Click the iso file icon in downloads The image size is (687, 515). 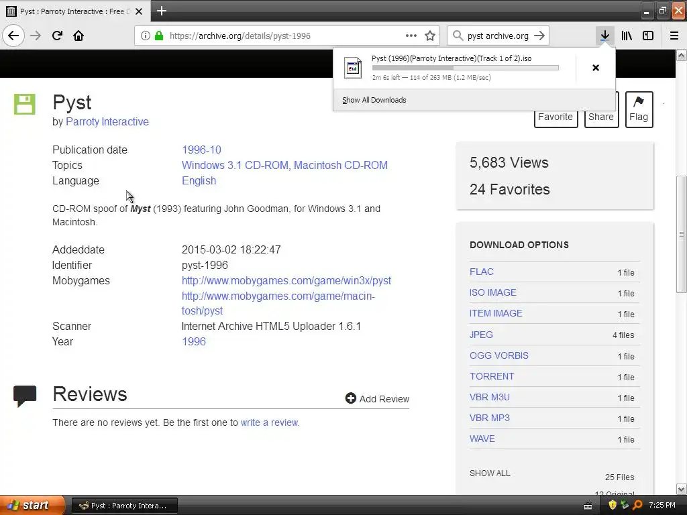point(353,68)
